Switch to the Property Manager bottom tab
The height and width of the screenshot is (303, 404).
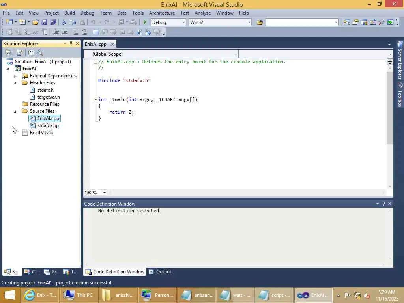pos(52,272)
